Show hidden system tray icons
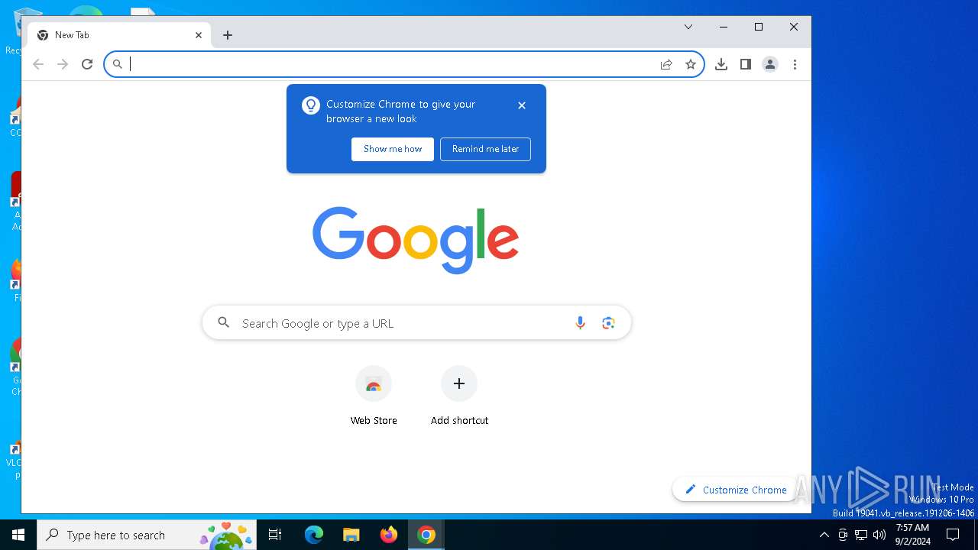Image resolution: width=978 pixels, height=550 pixels. coord(824,535)
